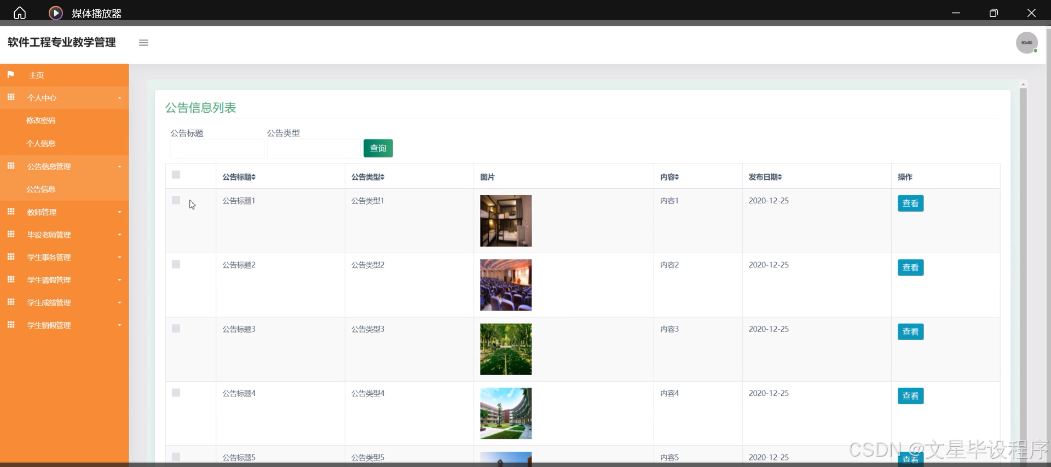Screen dimensions: 1051x467
Task: Expand the 学生销假管理 menu arrow
Action: [x=119, y=325]
